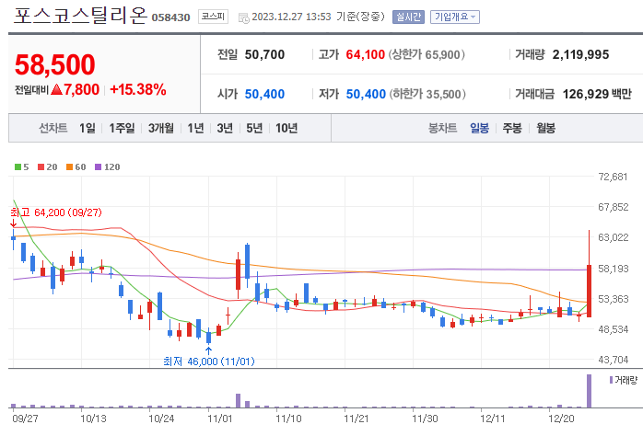Select the 10년 line chart tab
The image size is (643, 436).
286,128
